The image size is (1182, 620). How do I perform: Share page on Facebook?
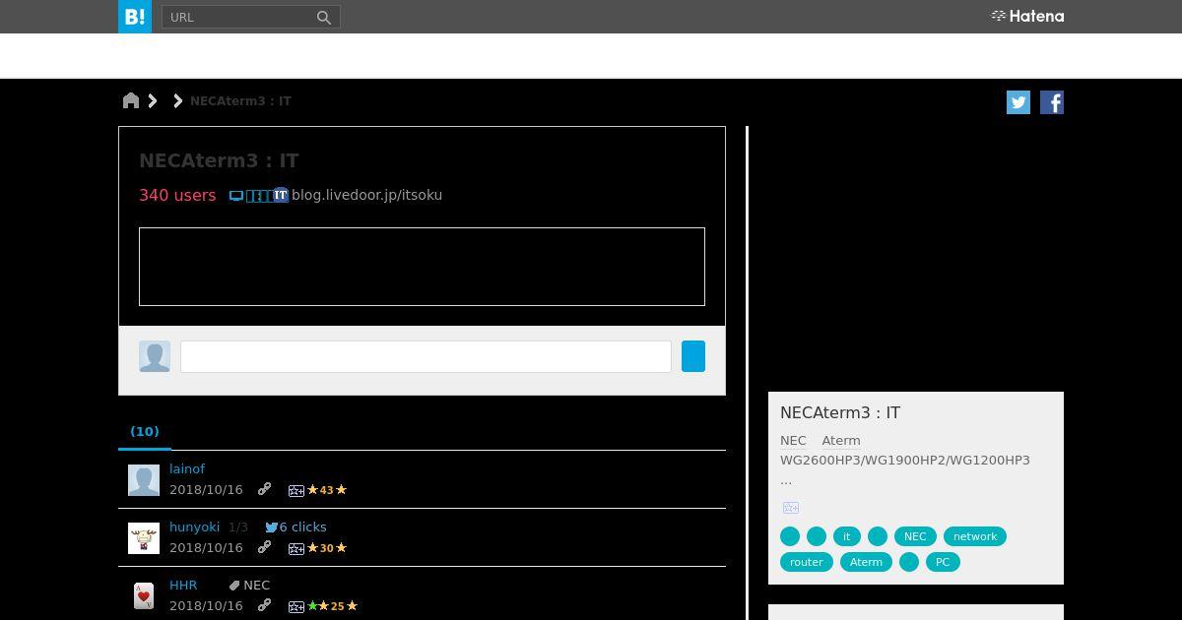(1052, 102)
